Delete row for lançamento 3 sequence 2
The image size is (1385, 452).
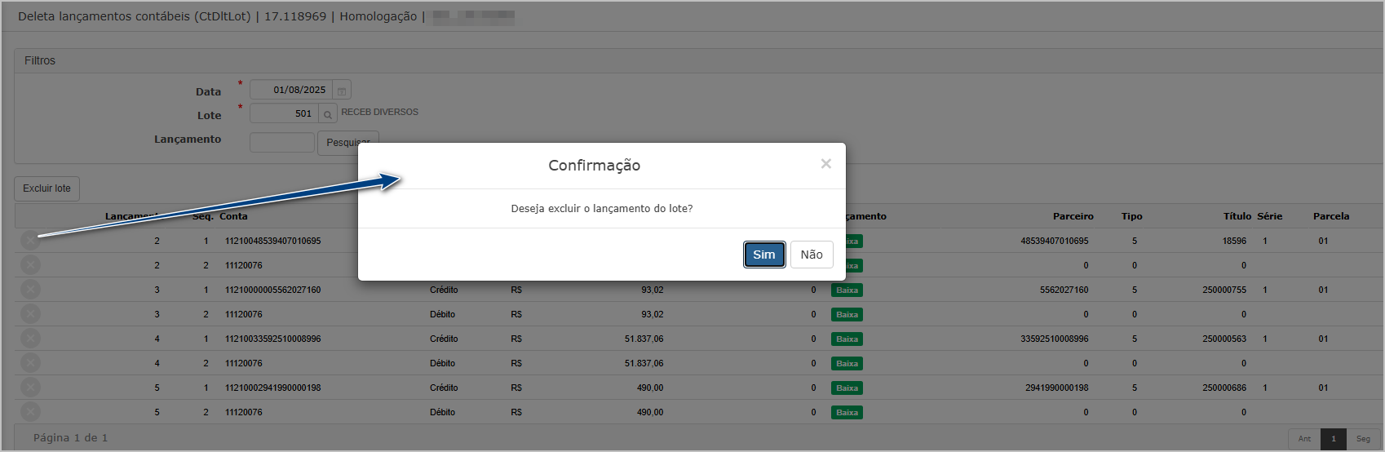click(30, 314)
